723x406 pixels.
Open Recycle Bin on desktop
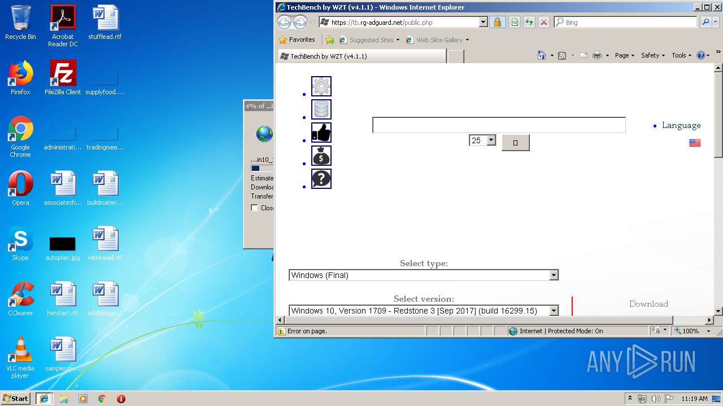pos(20,23)
